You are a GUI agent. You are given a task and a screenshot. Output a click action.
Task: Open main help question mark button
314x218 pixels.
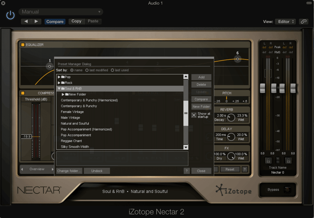click(x=245, y=169)
